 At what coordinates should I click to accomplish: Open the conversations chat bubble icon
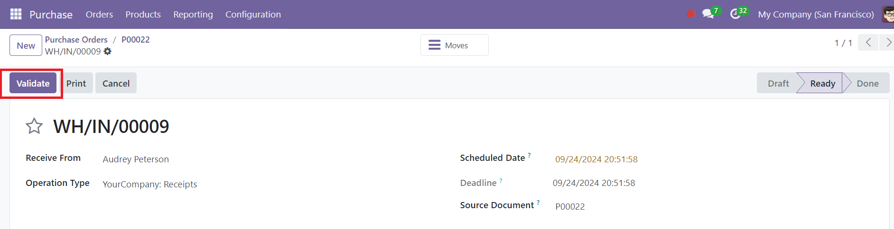[708, 14]
